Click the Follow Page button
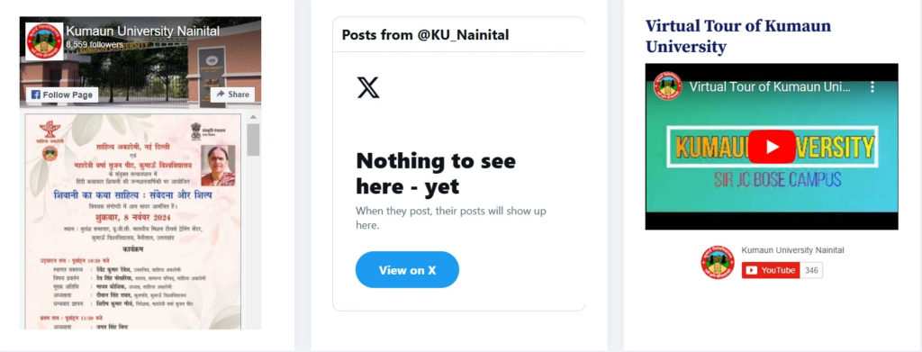Viewport: 922px width, 352px height. pyautogui.click(x=62, y=95)
